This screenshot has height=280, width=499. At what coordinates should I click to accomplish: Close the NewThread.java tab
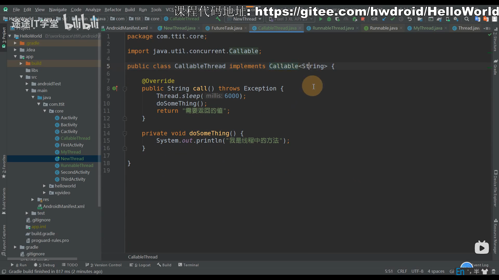click(x=199, y=28)
